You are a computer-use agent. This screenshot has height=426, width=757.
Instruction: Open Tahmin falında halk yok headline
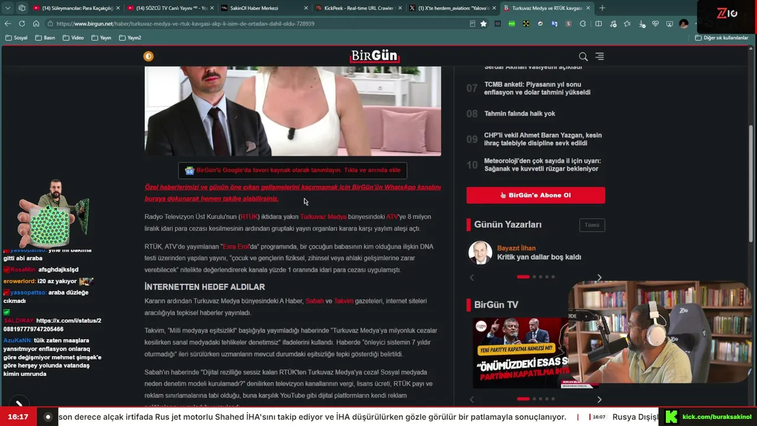tap(520, 114)
